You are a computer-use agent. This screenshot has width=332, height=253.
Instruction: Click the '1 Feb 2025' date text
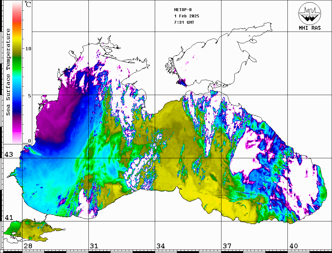(x=187, y=16)
